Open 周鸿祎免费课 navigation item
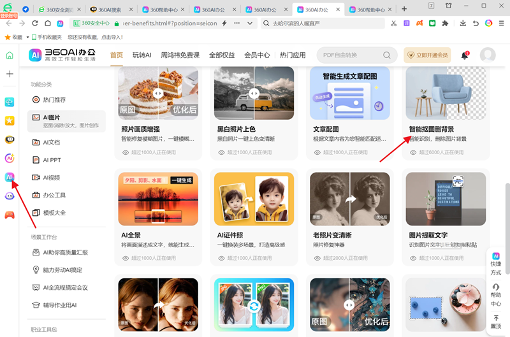 (x=180, y=55)
